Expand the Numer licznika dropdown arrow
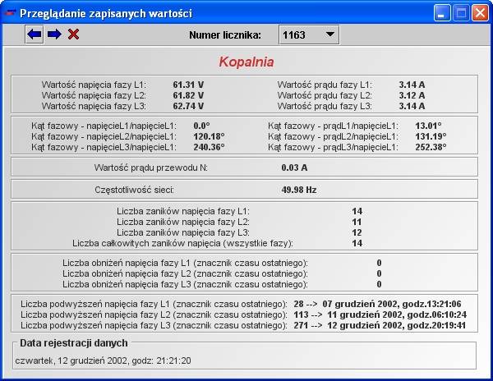 [329, 34]
